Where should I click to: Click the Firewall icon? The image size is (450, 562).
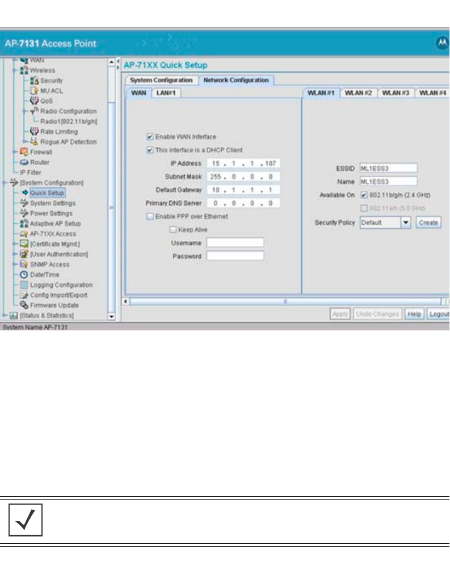pos(24,152)
